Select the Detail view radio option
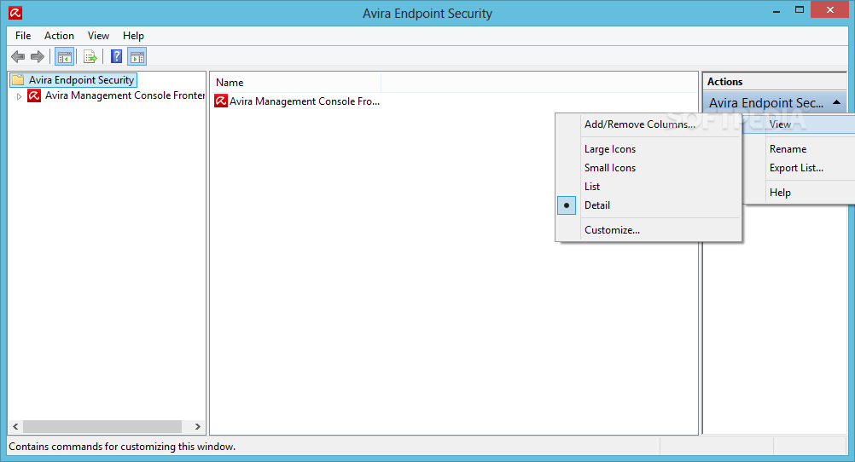Image resolution: width=855 pixels, height=462 pixels. point(649,205)
